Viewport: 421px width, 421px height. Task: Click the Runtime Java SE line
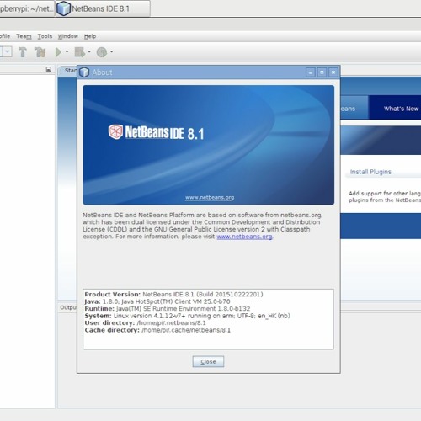(168, 309)
